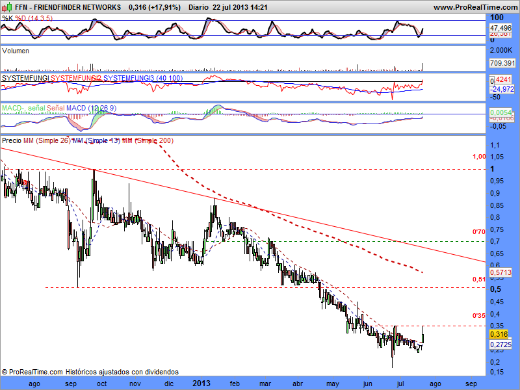Image resolution: width=520 pixels, height=390 pixels.
Task: Select the green MACD-, señal label
Action: pyautogui.click(x=23, y=108)
